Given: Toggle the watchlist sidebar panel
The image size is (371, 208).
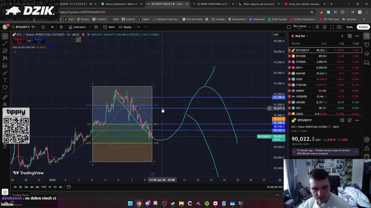Looking at the screenshot, I should [x=367, y=36].
